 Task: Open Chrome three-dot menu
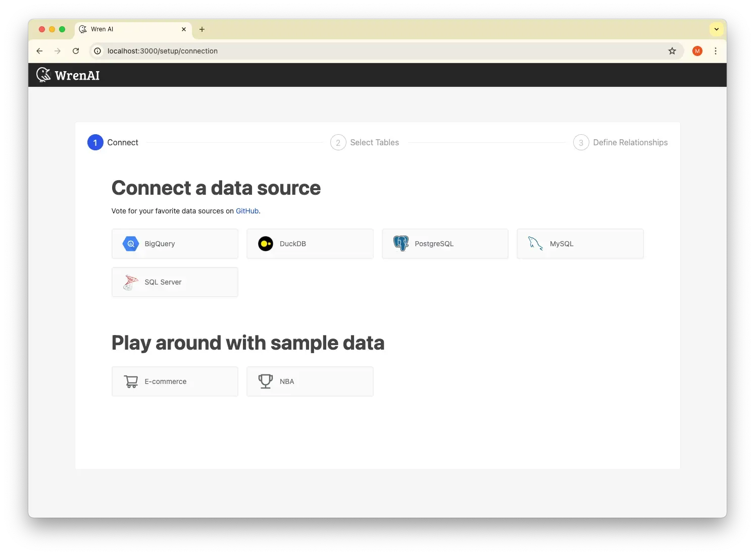pos(716,51)
